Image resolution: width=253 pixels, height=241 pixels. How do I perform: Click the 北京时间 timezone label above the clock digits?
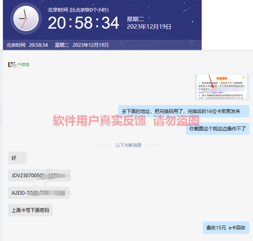[78, 10]
